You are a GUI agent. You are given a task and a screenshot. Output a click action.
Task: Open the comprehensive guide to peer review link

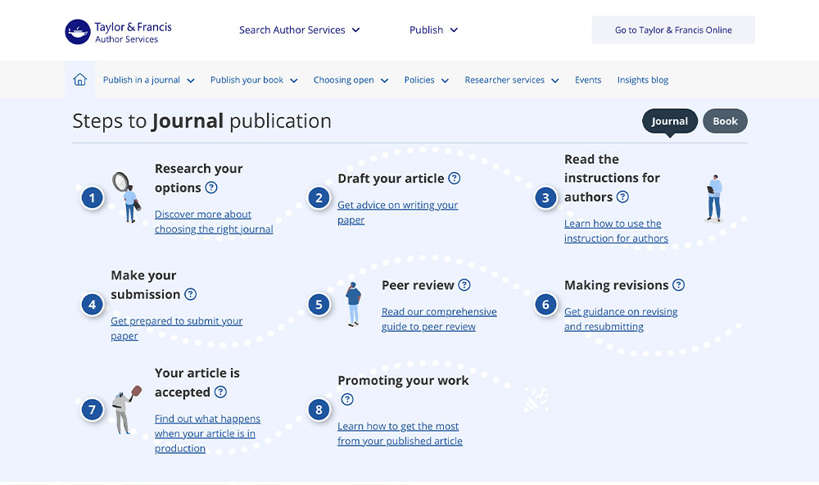click(439, 319)
